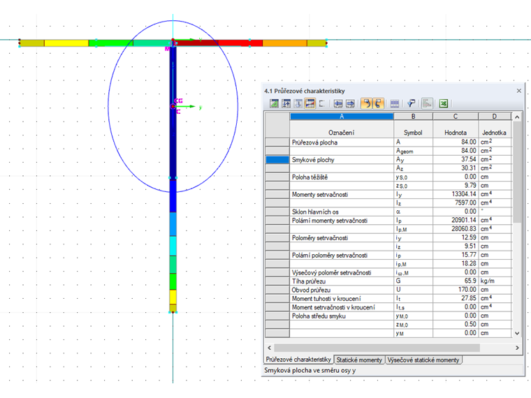Click the blue highlighted row header of Smykové plochy
Viewport: 531px width, 398px height.
coord(277,160)
